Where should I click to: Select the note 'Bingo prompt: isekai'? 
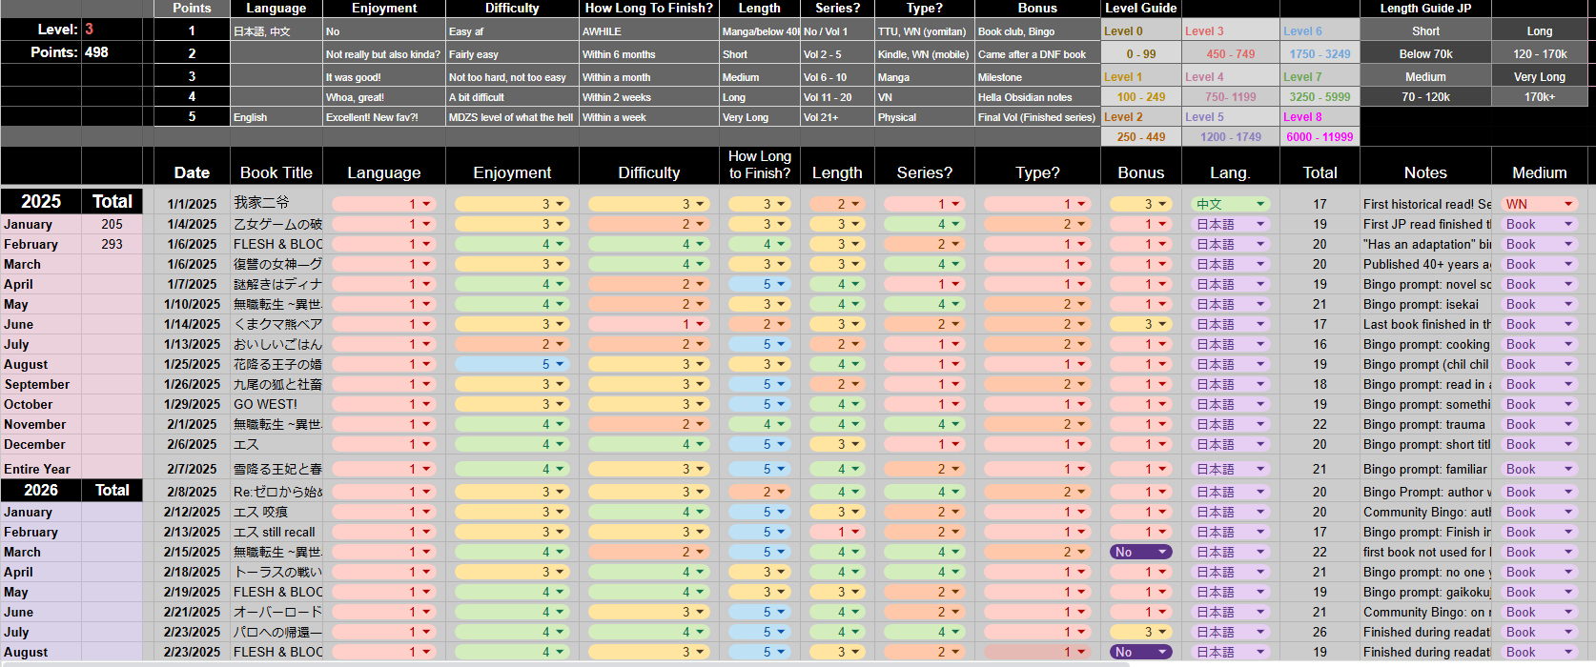1425,304
